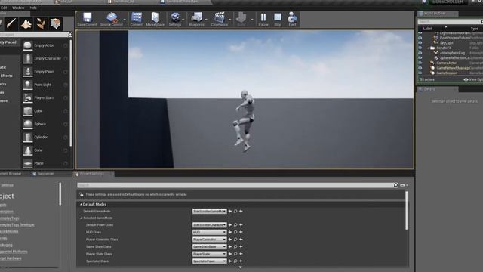The height and width of the screenshot is (272, 483).
Task: Toggle visibility of PostProcessVolume actor
Action: tap(420, 38)
